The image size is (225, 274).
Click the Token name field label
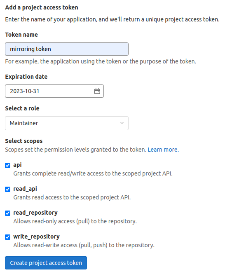(21, 35)
